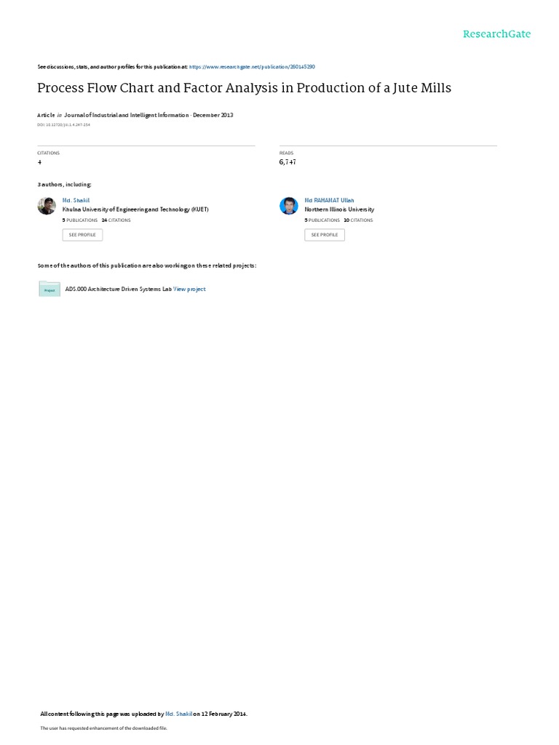Click SEE PROFILE under Md RAHAMAT Ullah

[325, 235]
